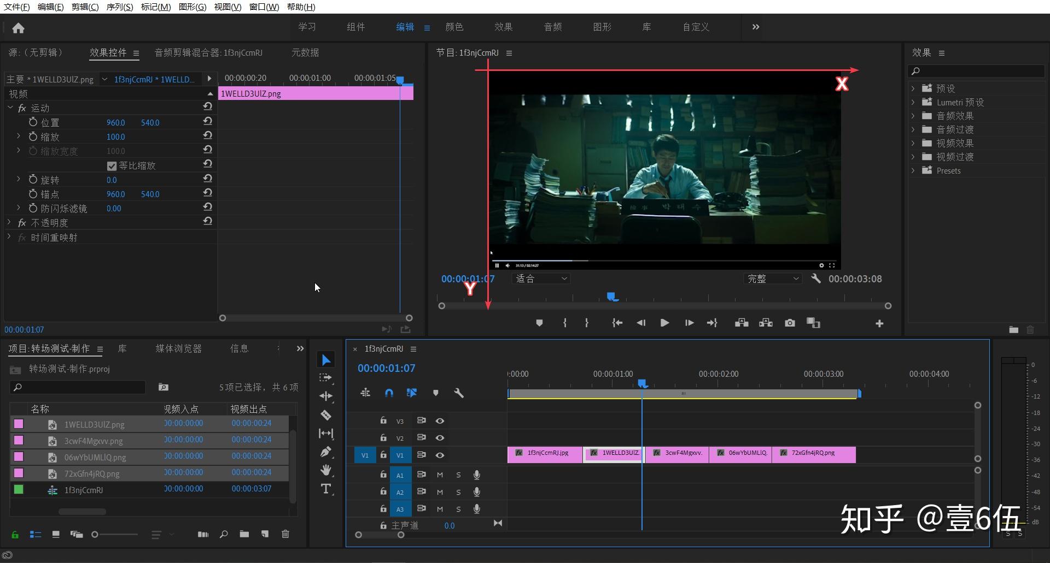1050x563 pixels.
Task: Mute audio track A1
Action: click(x=440, y=475)
